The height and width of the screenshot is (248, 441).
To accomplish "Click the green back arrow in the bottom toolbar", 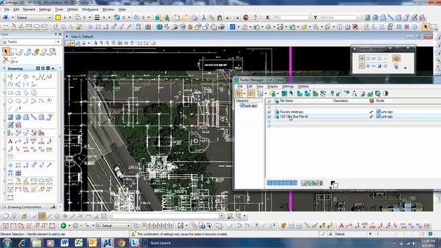I will click(63, 225).
